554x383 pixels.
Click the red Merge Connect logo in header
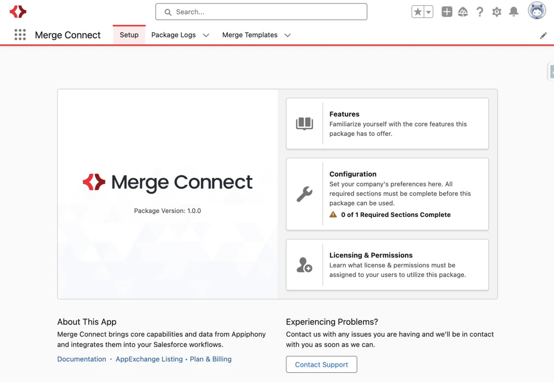pyautogui.click(x=18, y=12)
